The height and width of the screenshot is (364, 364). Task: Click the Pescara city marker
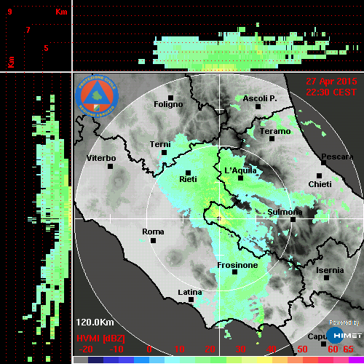(323, 162)
